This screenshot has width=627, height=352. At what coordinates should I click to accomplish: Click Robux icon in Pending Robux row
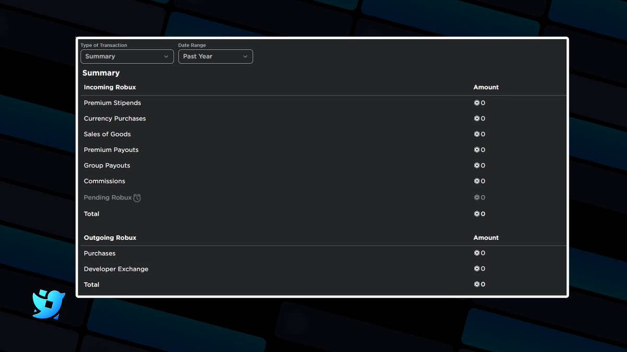(x=477, y=198)
